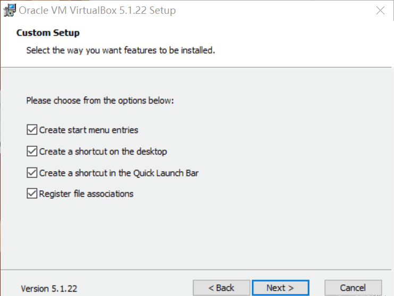Click the 'Register file associations' label text

click(86, 193)
